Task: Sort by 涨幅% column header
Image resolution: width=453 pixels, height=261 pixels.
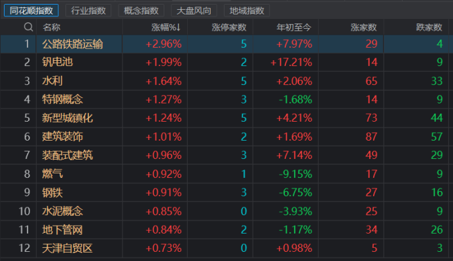Action: [166, 27]
